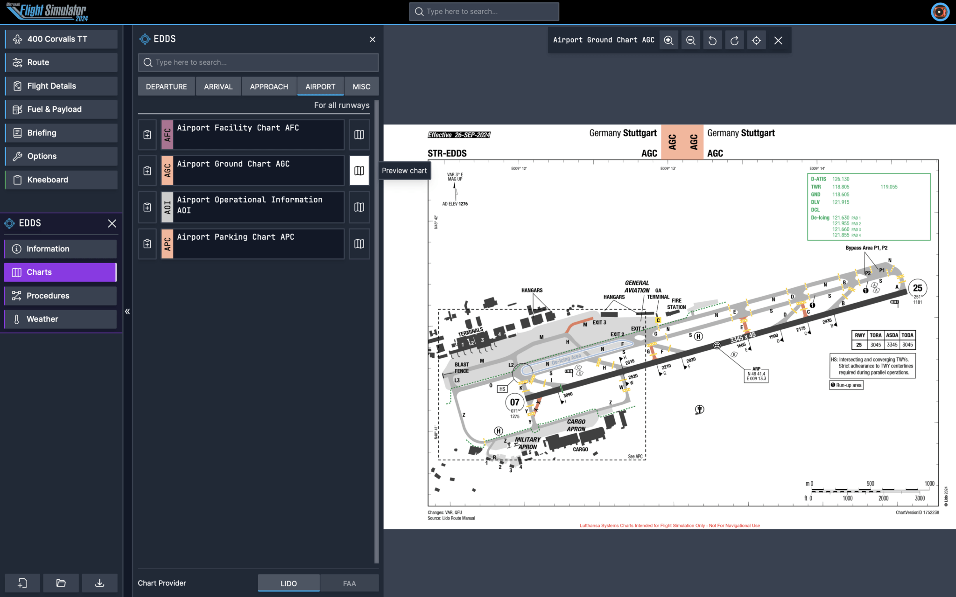Zoom out of the displayed chart

pos(690,40)
